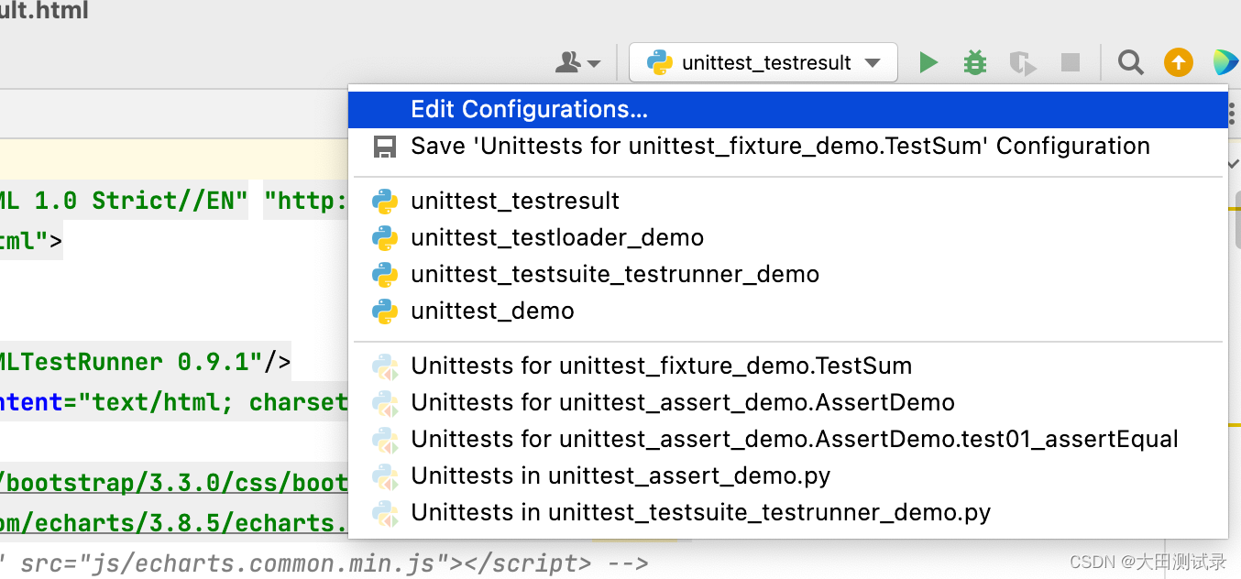This screenshot has height=579, width=1241.
Task: Save 'Unittests for unittest_fixture_demo.TestSum' Configuration
Action: click(x=779, y=147)
